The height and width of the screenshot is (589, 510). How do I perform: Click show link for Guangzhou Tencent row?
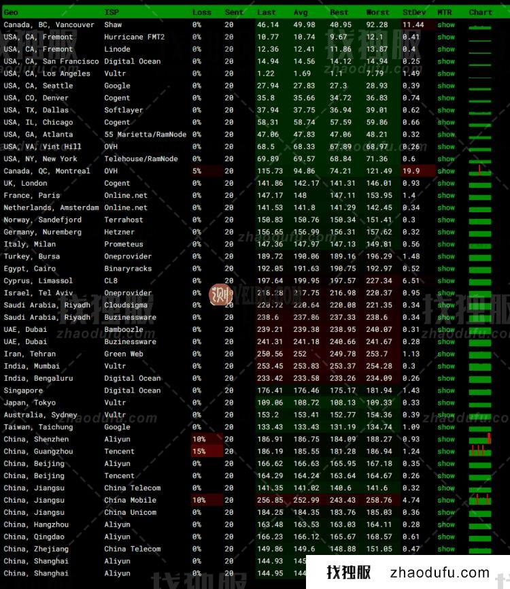point(446,451)
